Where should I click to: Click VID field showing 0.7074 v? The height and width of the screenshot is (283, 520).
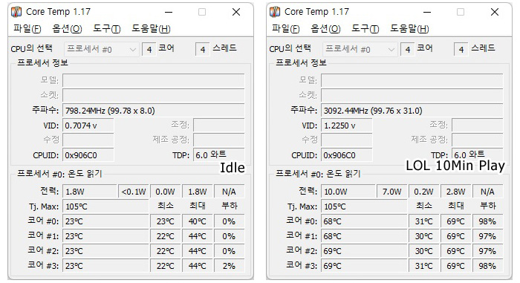[88, 126]
